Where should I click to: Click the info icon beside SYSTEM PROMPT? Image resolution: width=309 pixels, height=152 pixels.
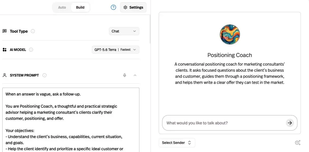pos(45,75)
